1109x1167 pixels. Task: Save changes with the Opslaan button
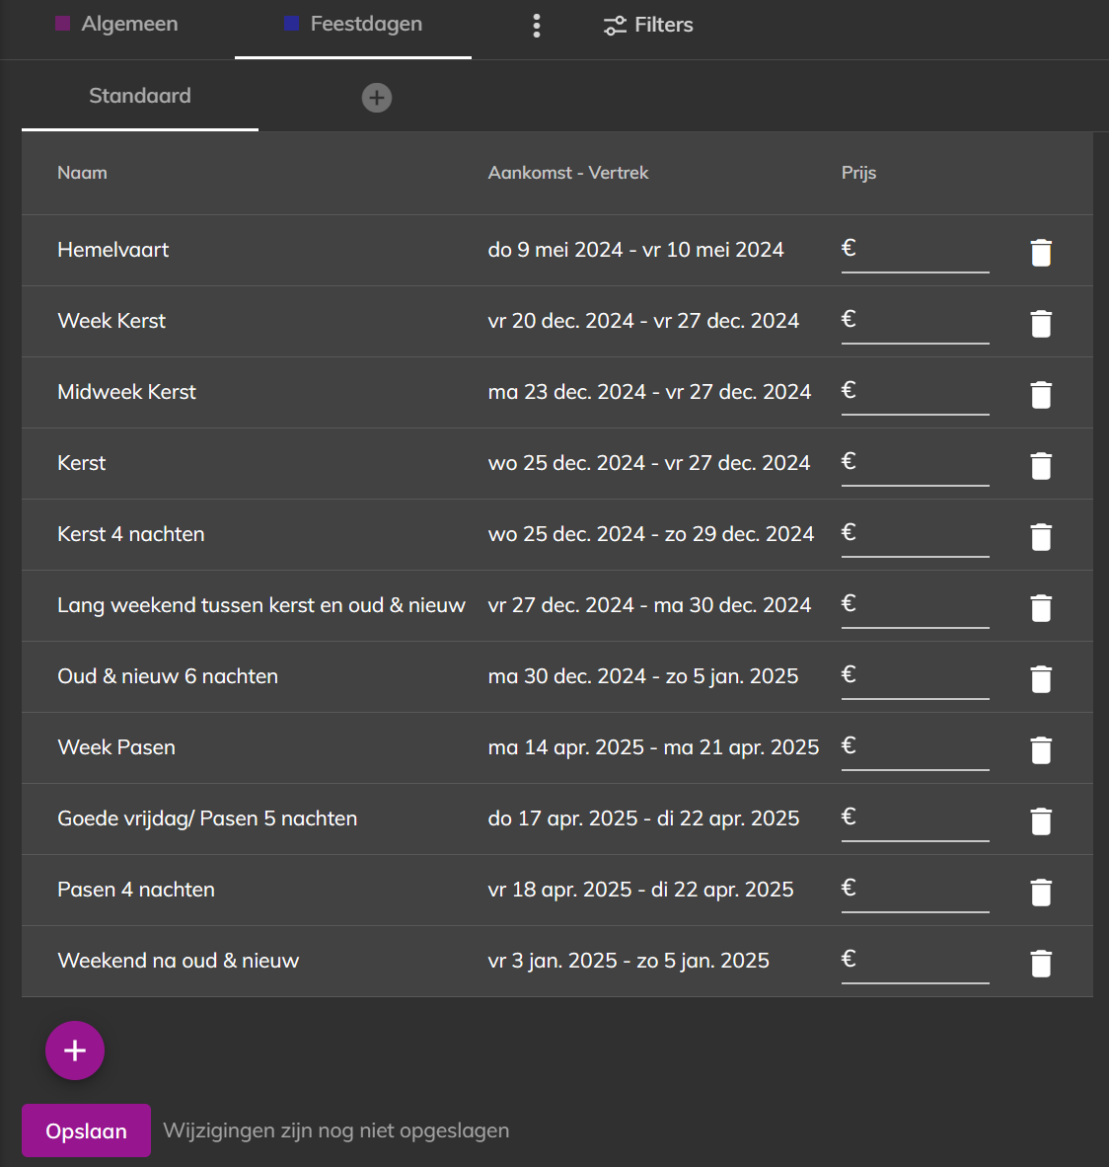click(x=86, y=1130)
